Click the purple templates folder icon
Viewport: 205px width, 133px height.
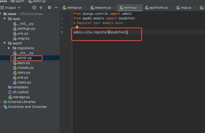click(x=10, y=87)
